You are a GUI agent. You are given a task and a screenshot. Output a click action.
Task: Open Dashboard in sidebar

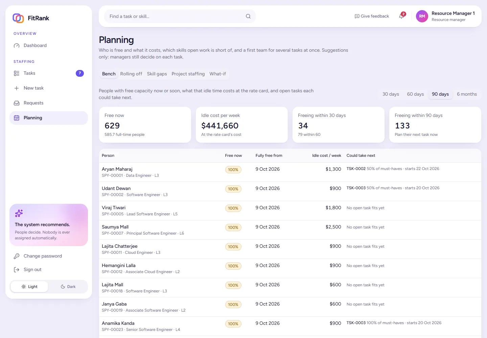click(49, 46)
